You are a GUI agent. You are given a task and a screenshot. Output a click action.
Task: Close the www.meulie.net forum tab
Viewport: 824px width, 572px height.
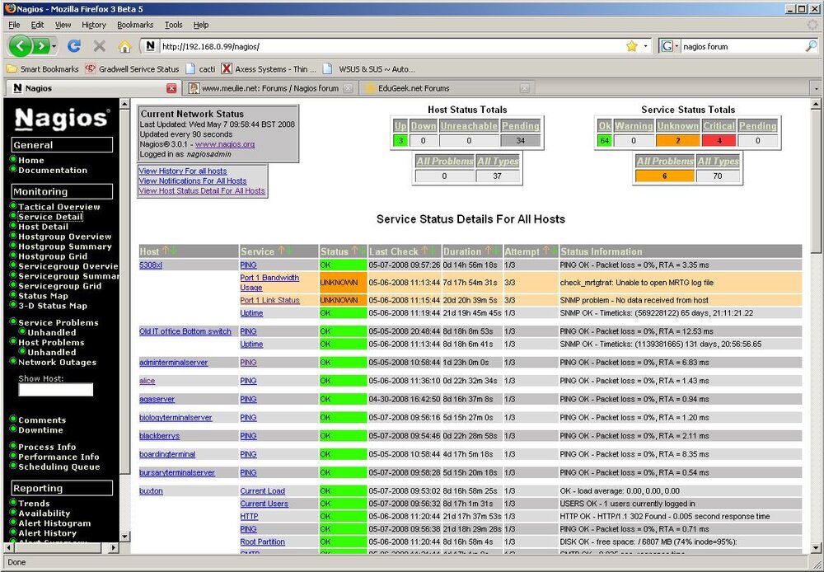click(348, 88)
